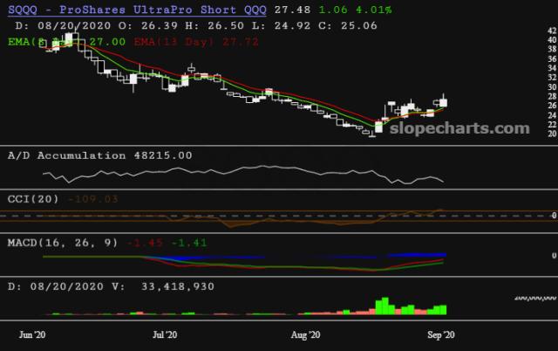This screenshot has height=351, width=558.
Task: Click the Jun '20 date axis label
Action: (34, 334)
